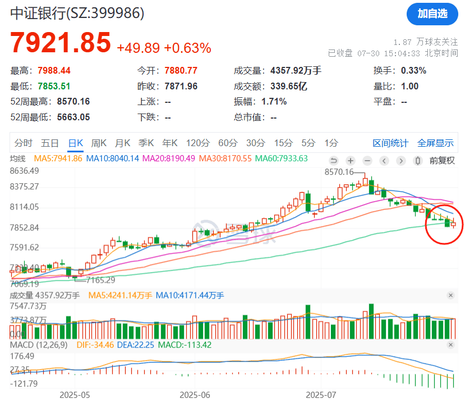This screenshot has height=403, width=465.
Task: Move chart right with the right chevron
Action: [401, 161]
